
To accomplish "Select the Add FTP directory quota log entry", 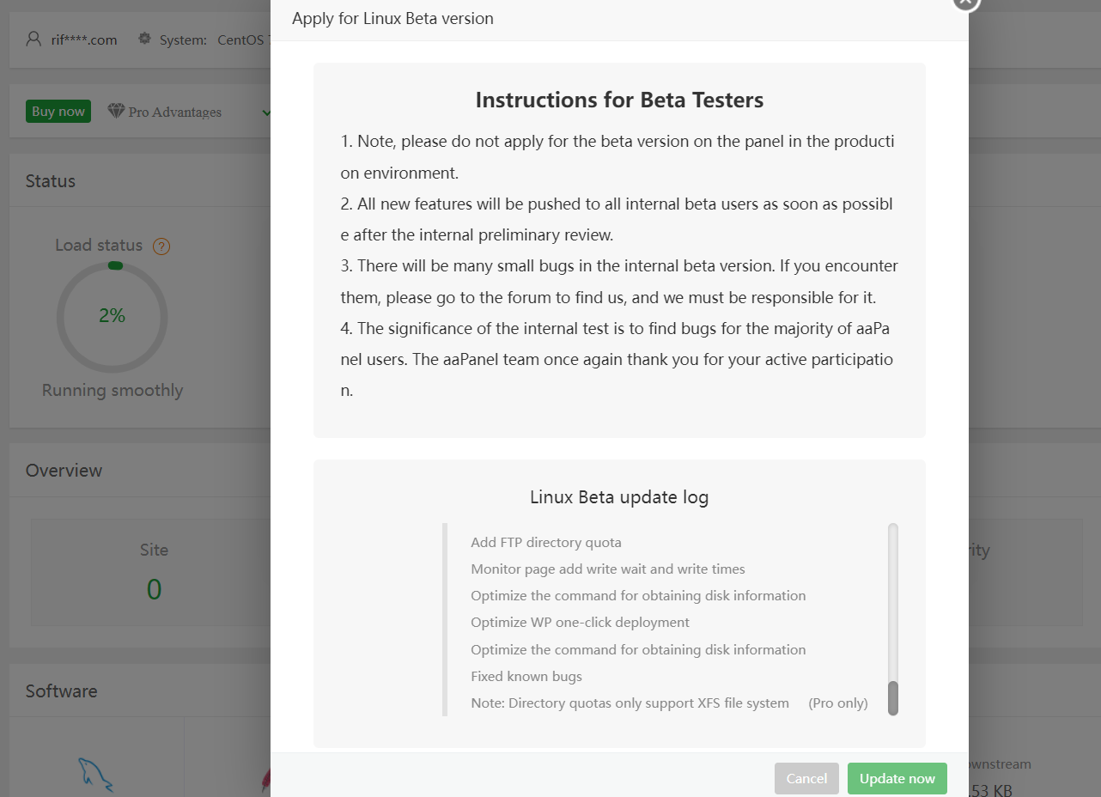I will (546, 542).
